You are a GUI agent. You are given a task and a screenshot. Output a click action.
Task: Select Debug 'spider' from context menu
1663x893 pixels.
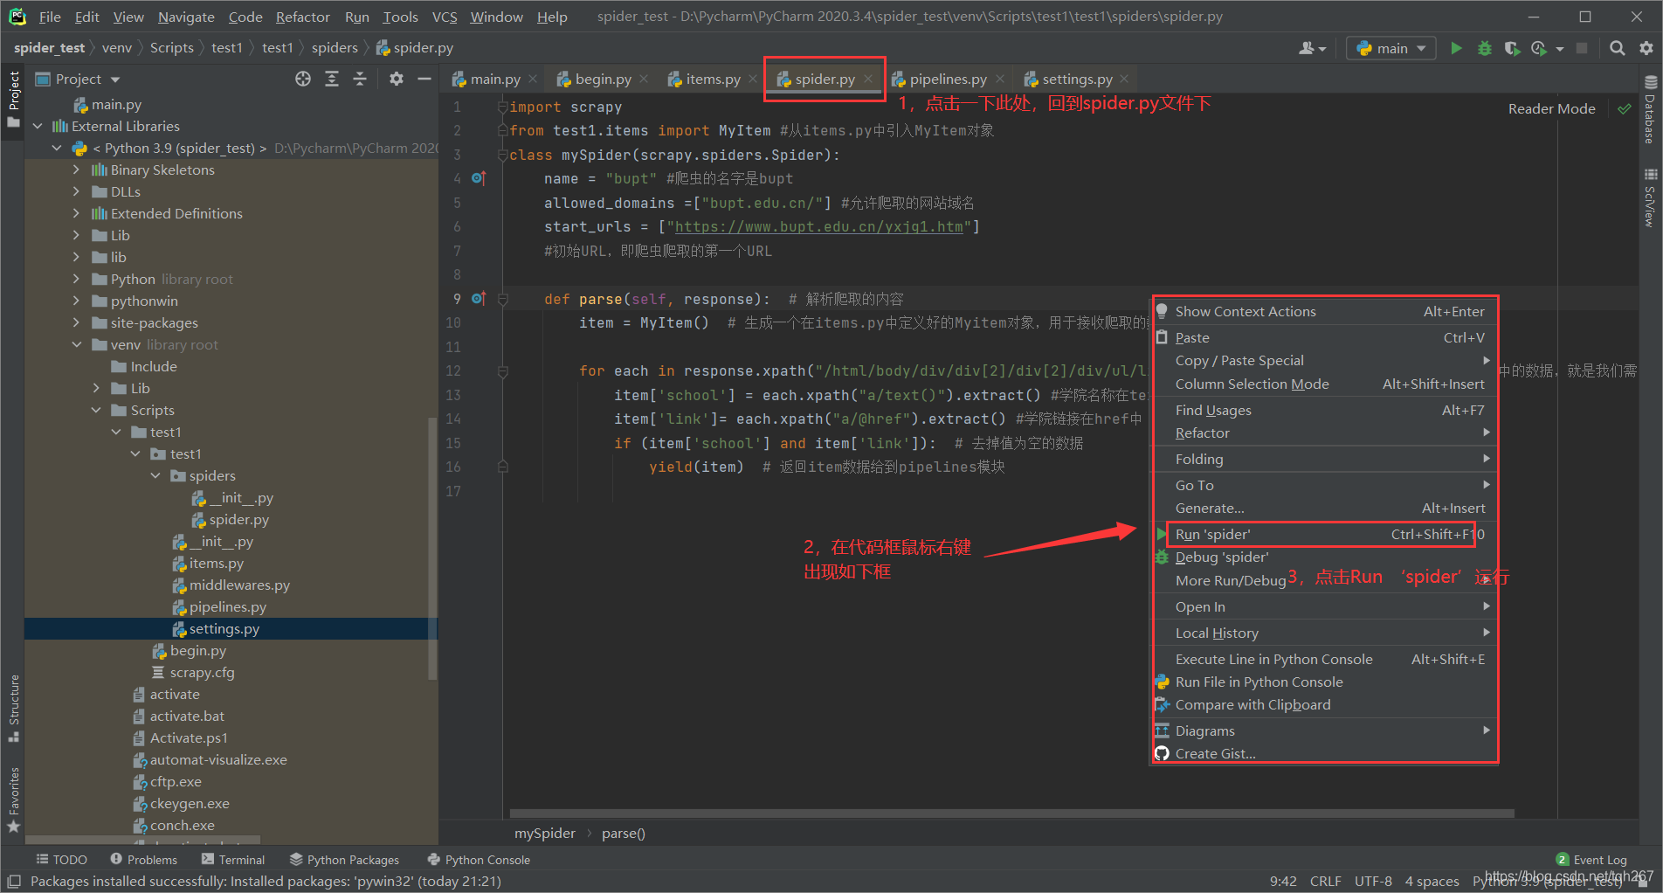point(1326,557)
